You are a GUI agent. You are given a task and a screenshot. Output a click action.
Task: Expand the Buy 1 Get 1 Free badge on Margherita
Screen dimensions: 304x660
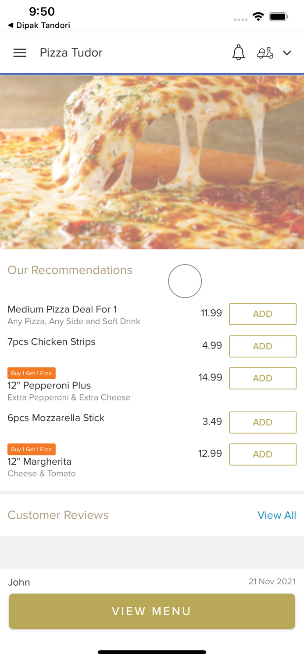click(x=31, y=449)
